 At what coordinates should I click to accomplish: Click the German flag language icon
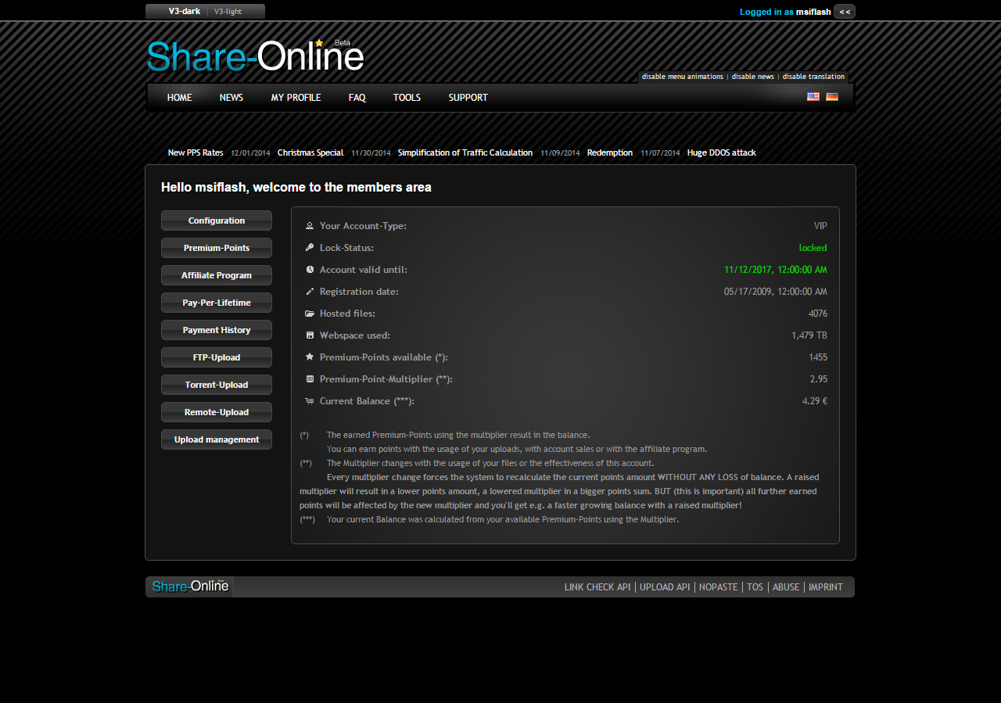832,97
